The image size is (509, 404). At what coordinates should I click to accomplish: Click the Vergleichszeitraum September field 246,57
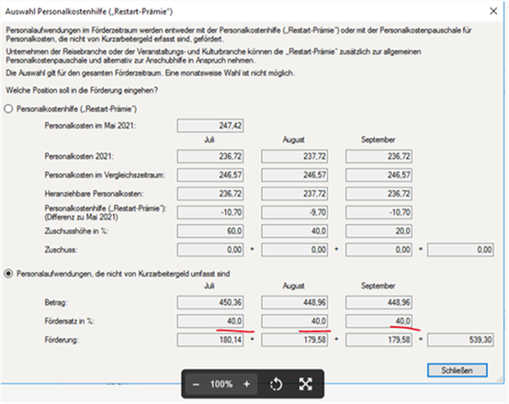[379, 175]
